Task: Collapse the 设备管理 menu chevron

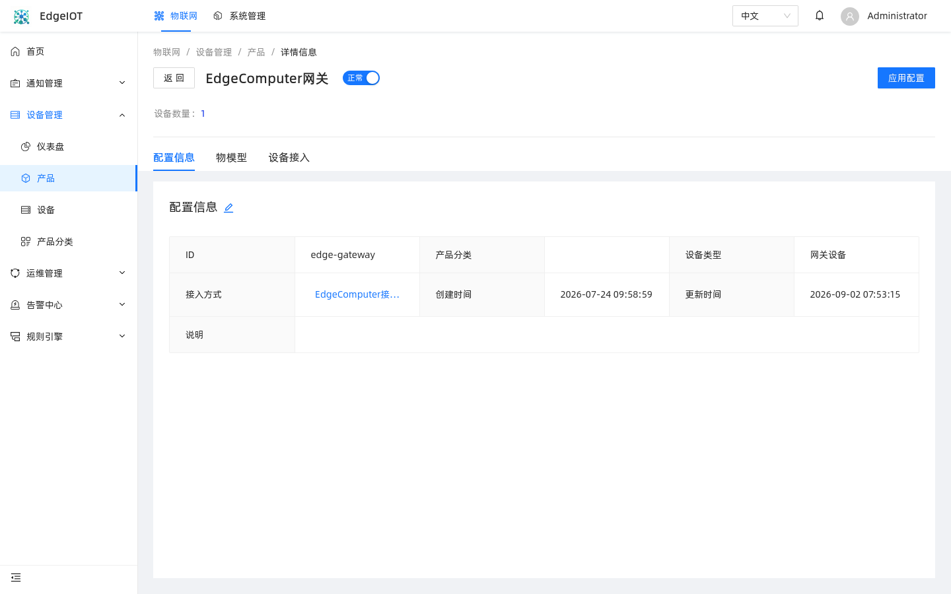Action: [x=122, y=115]
